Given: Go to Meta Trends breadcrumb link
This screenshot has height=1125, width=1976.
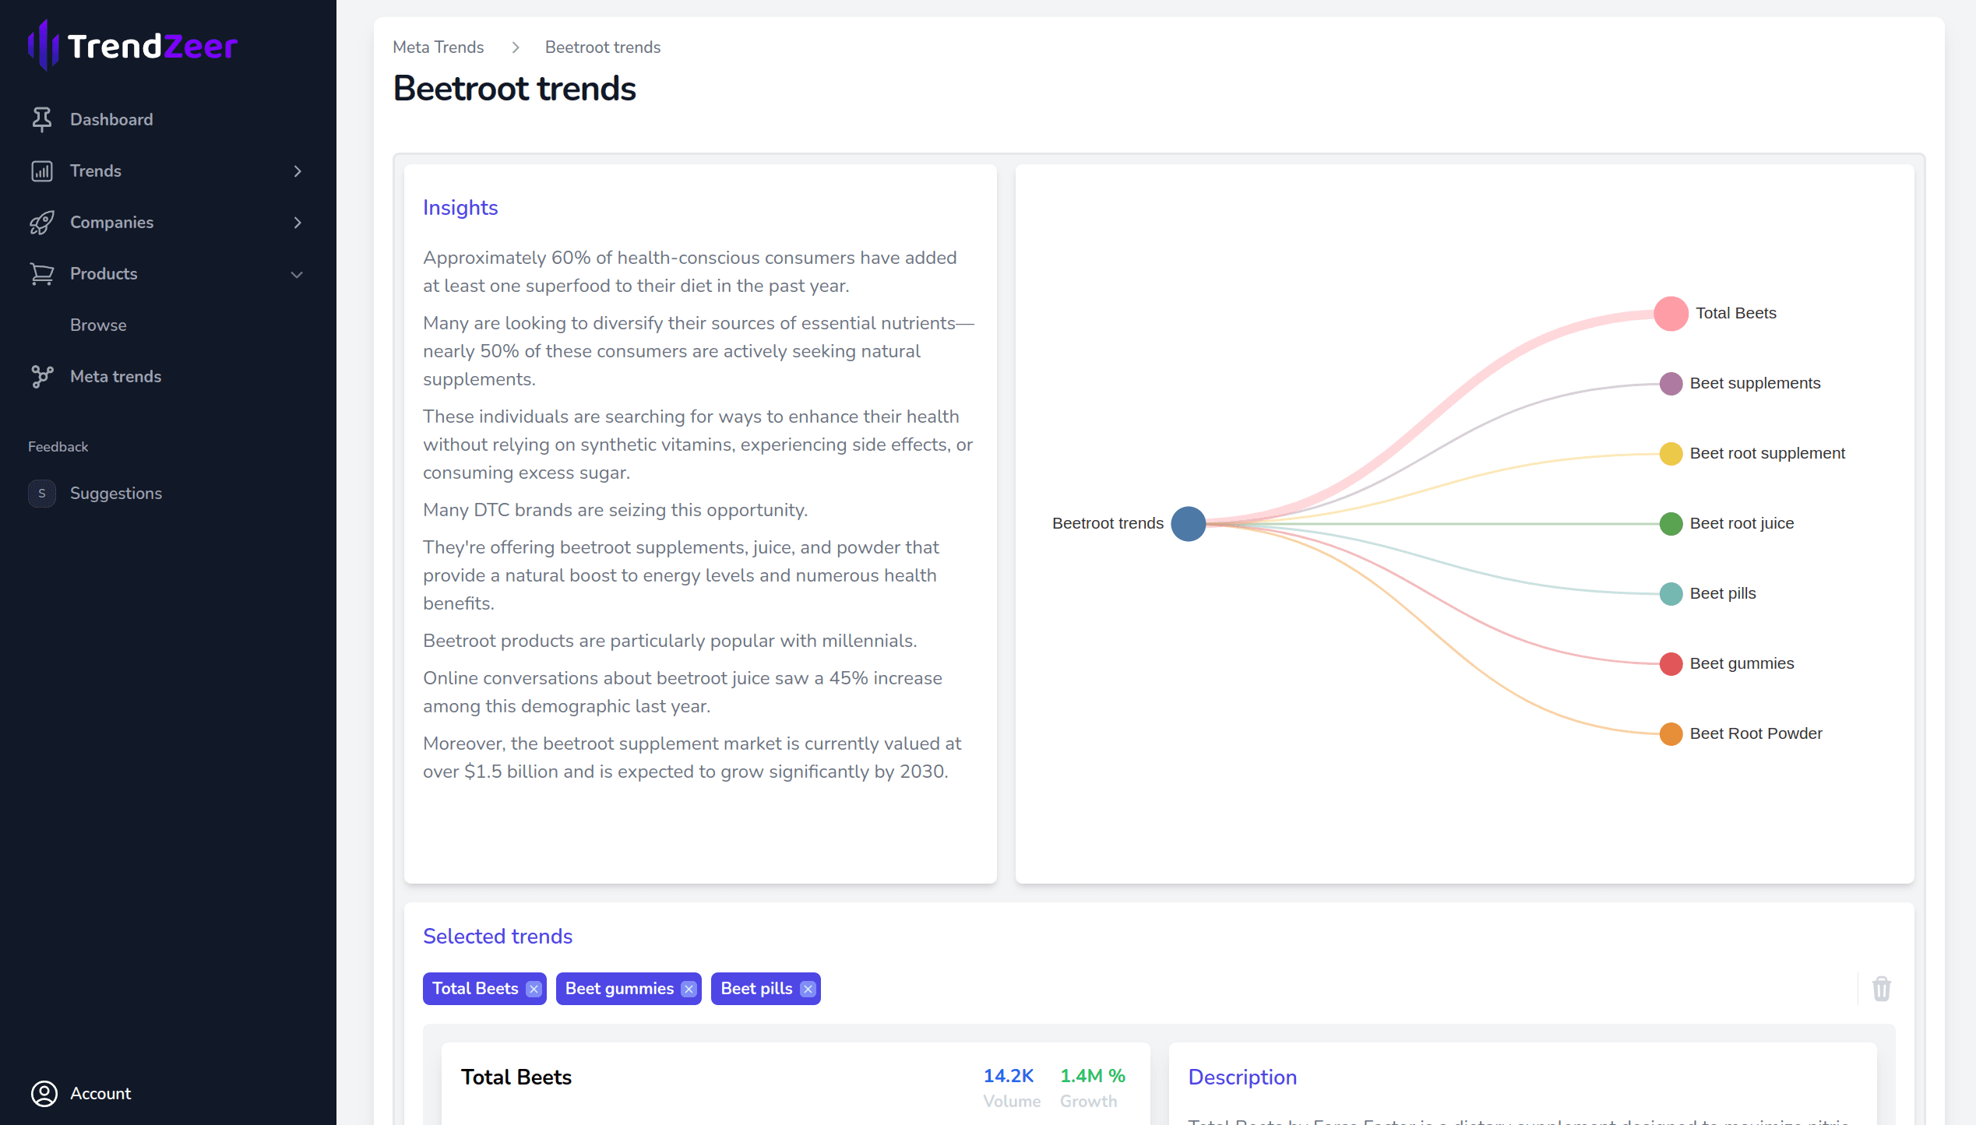Looking at the screenshot, I should 439,47.
